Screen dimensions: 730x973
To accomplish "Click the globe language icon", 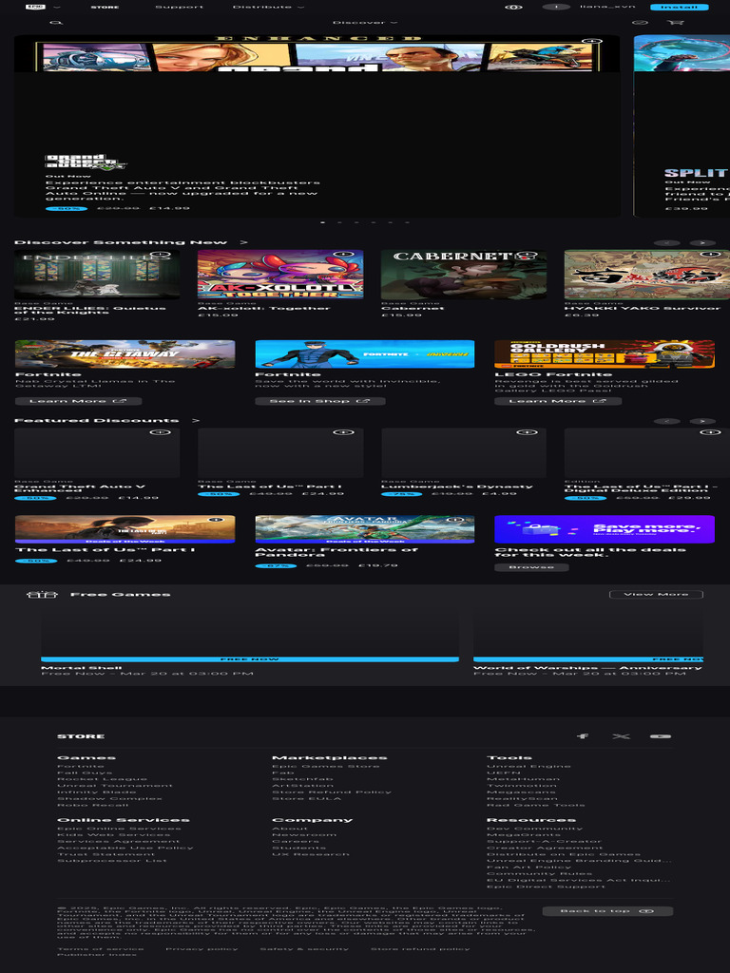I will click(x=513, y=8).
